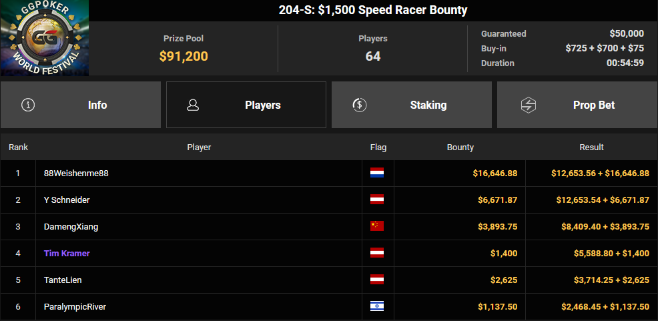The height and width of the screenshot is (321, 658).
Task: Click the Info circle icon
Action: [x=28, y=105]
